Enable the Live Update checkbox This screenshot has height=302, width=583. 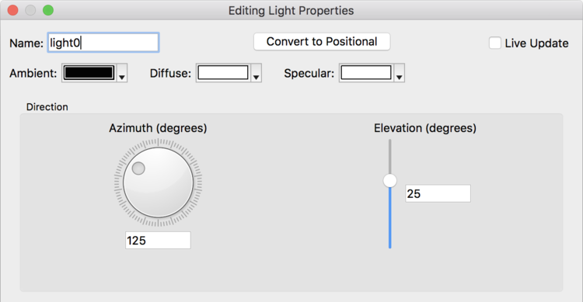pyautogui.click(x=494, y=43)
